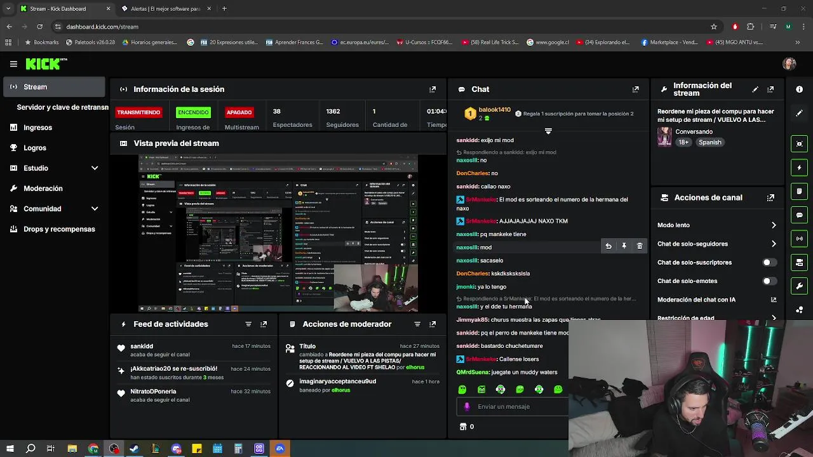This screenshot has width=813, height=457.
Task: Toggle the chat bubble widget in right sidebar
Action: click(800, 215)
